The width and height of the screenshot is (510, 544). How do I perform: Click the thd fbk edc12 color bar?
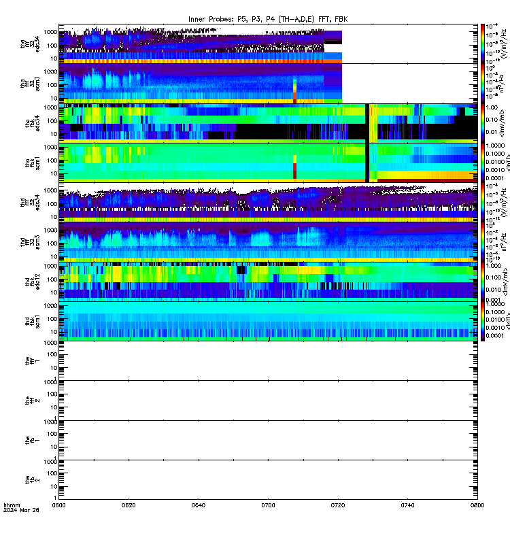(x=483, y=282)
